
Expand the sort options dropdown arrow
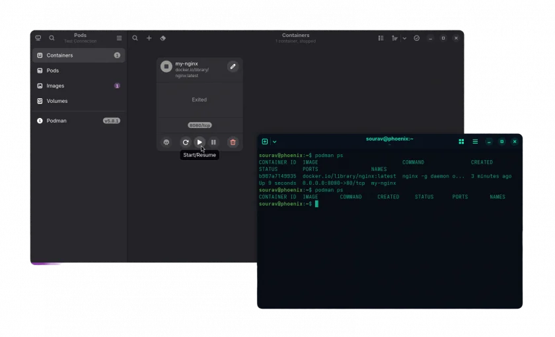coord(404,38)
